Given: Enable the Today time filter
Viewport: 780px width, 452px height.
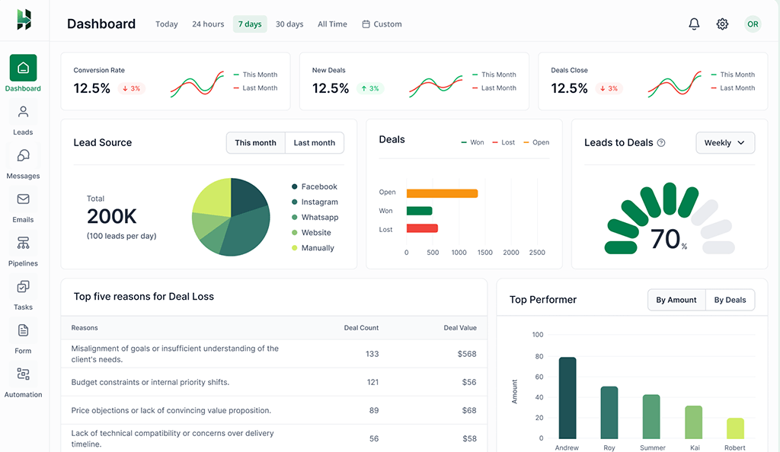Looking at the screenshot, I should point(166,24).
